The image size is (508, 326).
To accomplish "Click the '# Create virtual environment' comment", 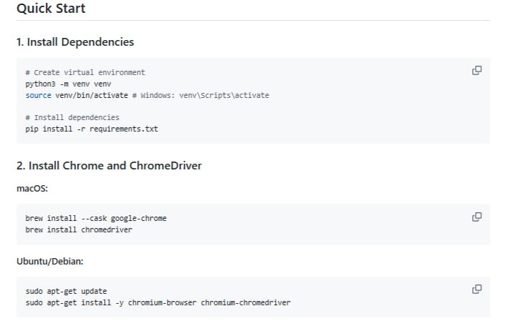I will tap(85, 73).
